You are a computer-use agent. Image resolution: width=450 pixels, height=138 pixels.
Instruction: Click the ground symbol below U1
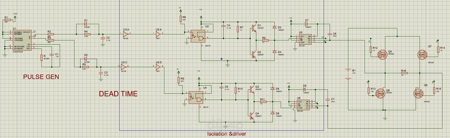click(4, 55)
